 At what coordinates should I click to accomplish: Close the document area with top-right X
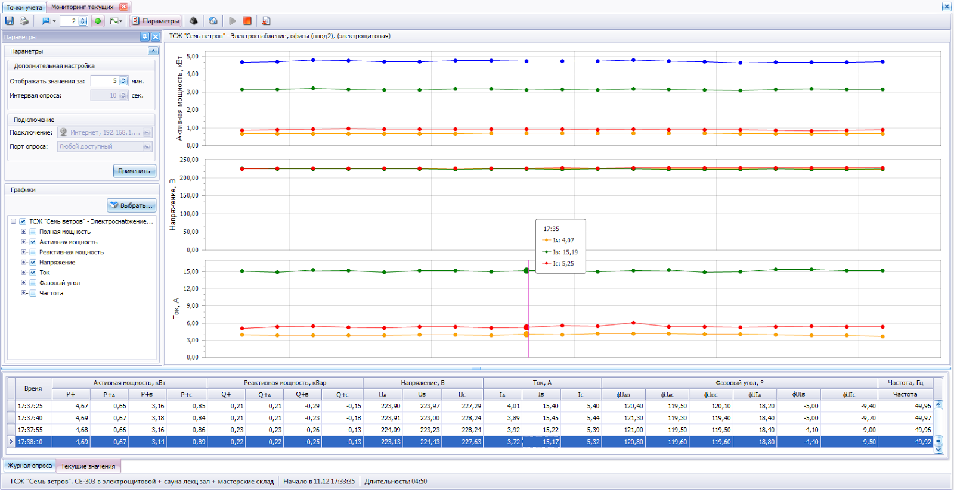point(946,7)
